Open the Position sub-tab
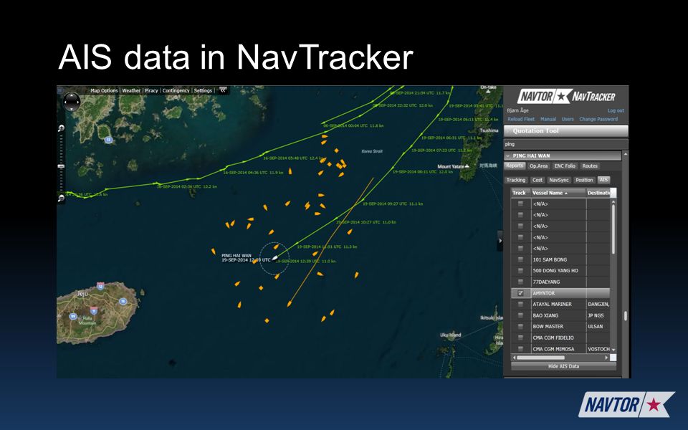 (584, 180)
